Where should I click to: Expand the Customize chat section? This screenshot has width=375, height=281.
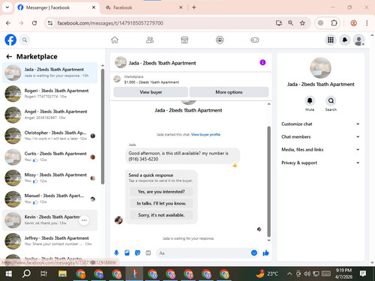point(320,124)
